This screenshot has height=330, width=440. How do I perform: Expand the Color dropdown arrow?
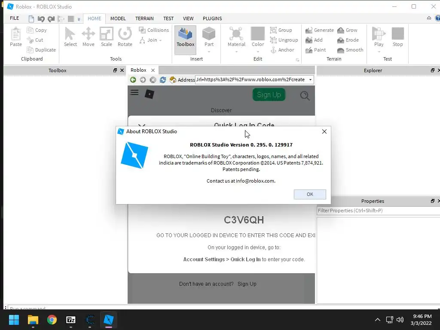258,52
